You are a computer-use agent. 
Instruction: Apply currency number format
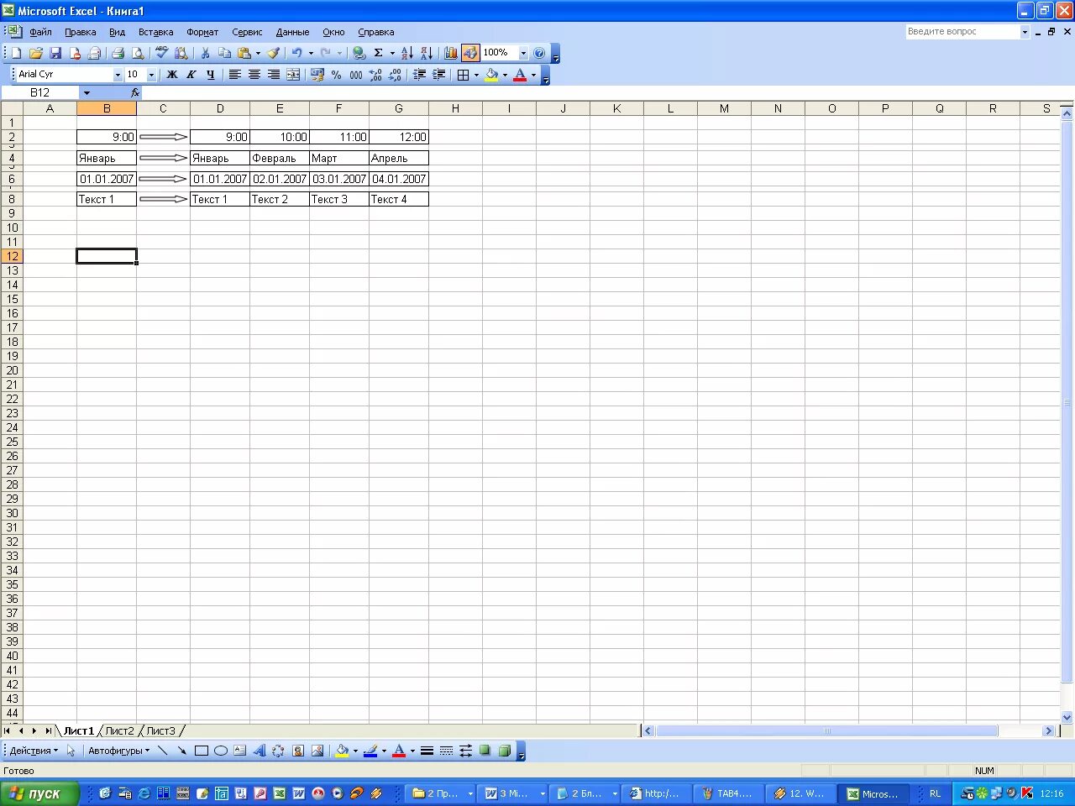(x=317, y=75)
